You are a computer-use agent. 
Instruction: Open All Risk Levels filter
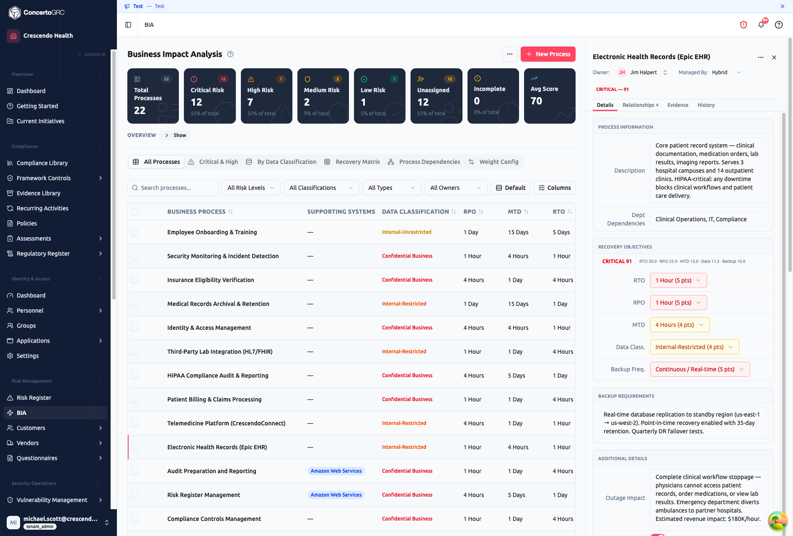click(x=251, y=188)
